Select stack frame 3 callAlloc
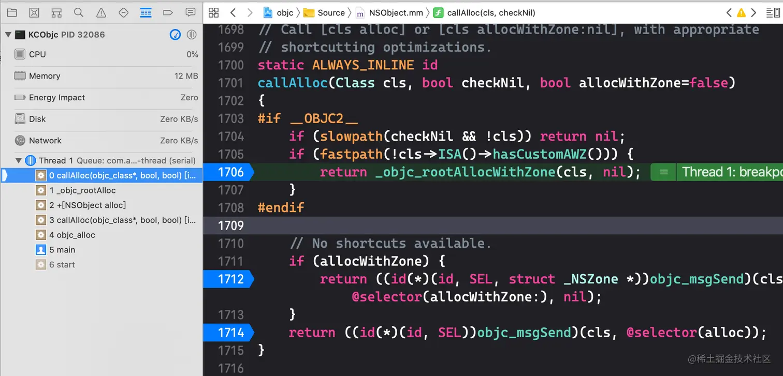 pyautogui.click(x=101, y=220)
